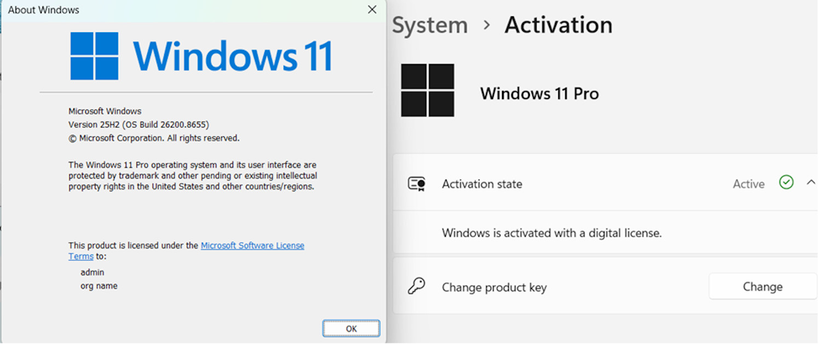Image resolution: width=821 pixels, height=344 pixels.
Task: Click the black Windows 11 Pro logo
Action: (427, 90)
